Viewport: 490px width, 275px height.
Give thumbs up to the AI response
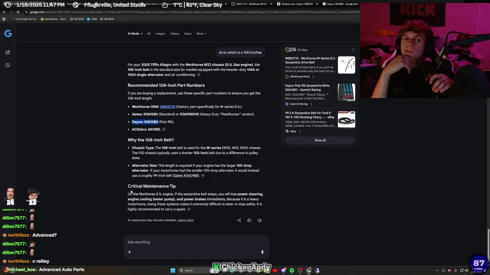[249, 220]
